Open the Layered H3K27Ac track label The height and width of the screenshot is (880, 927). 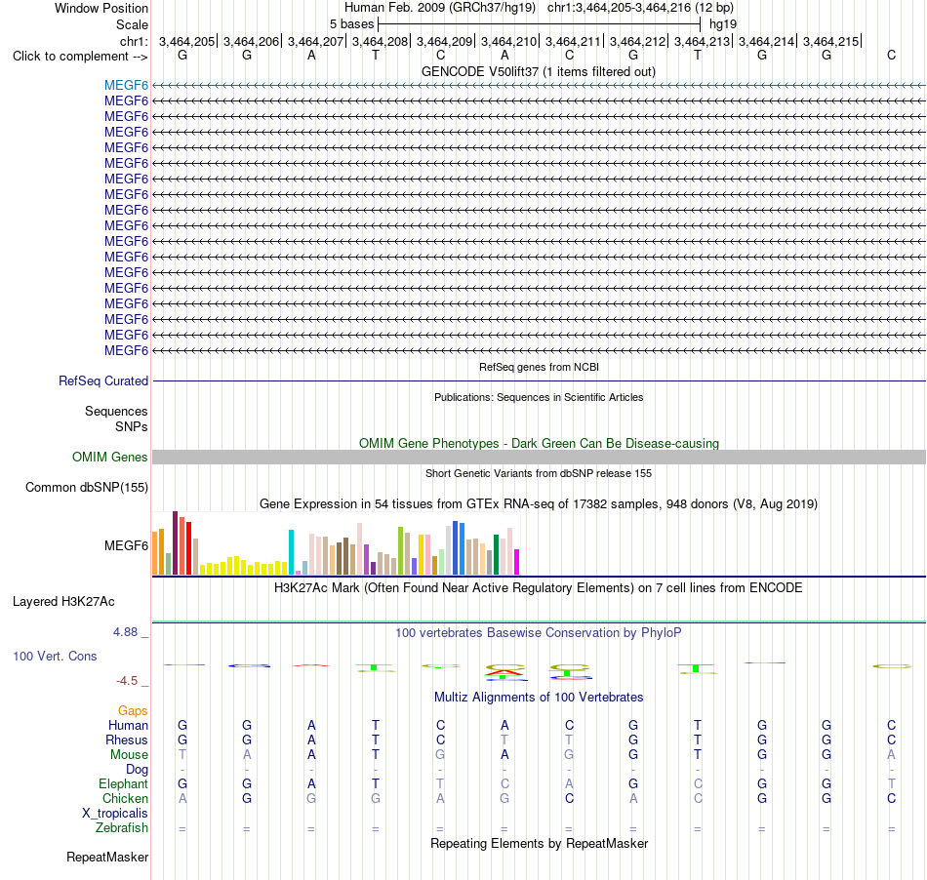(63, 602)
